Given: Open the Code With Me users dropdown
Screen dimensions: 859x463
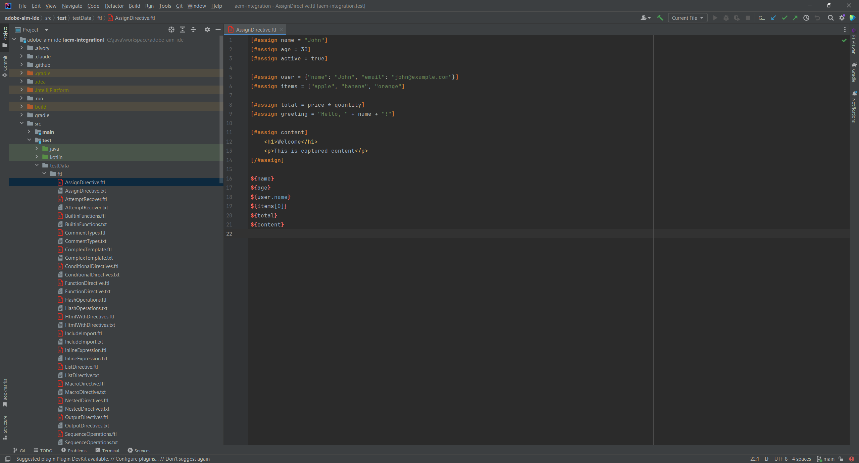Looking at the screenshot, I should coord(645,18).
